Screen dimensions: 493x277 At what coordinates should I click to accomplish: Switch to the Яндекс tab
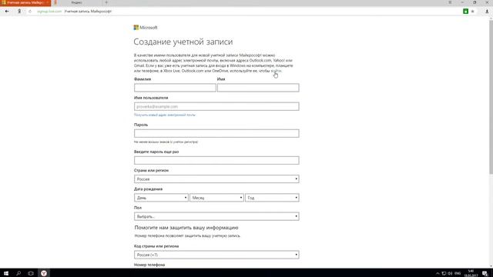coord(76,2)
